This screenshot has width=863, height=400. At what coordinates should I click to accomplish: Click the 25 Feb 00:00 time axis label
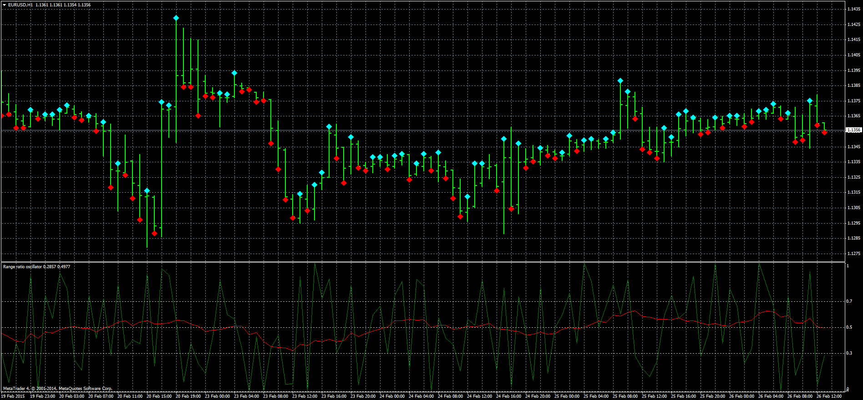coord(567,396)
